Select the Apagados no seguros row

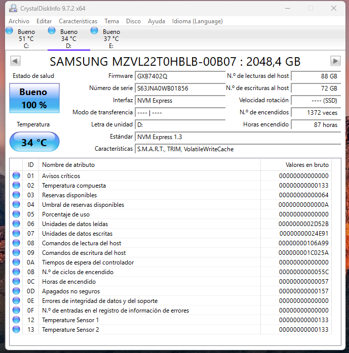click(x=152, y=291)
